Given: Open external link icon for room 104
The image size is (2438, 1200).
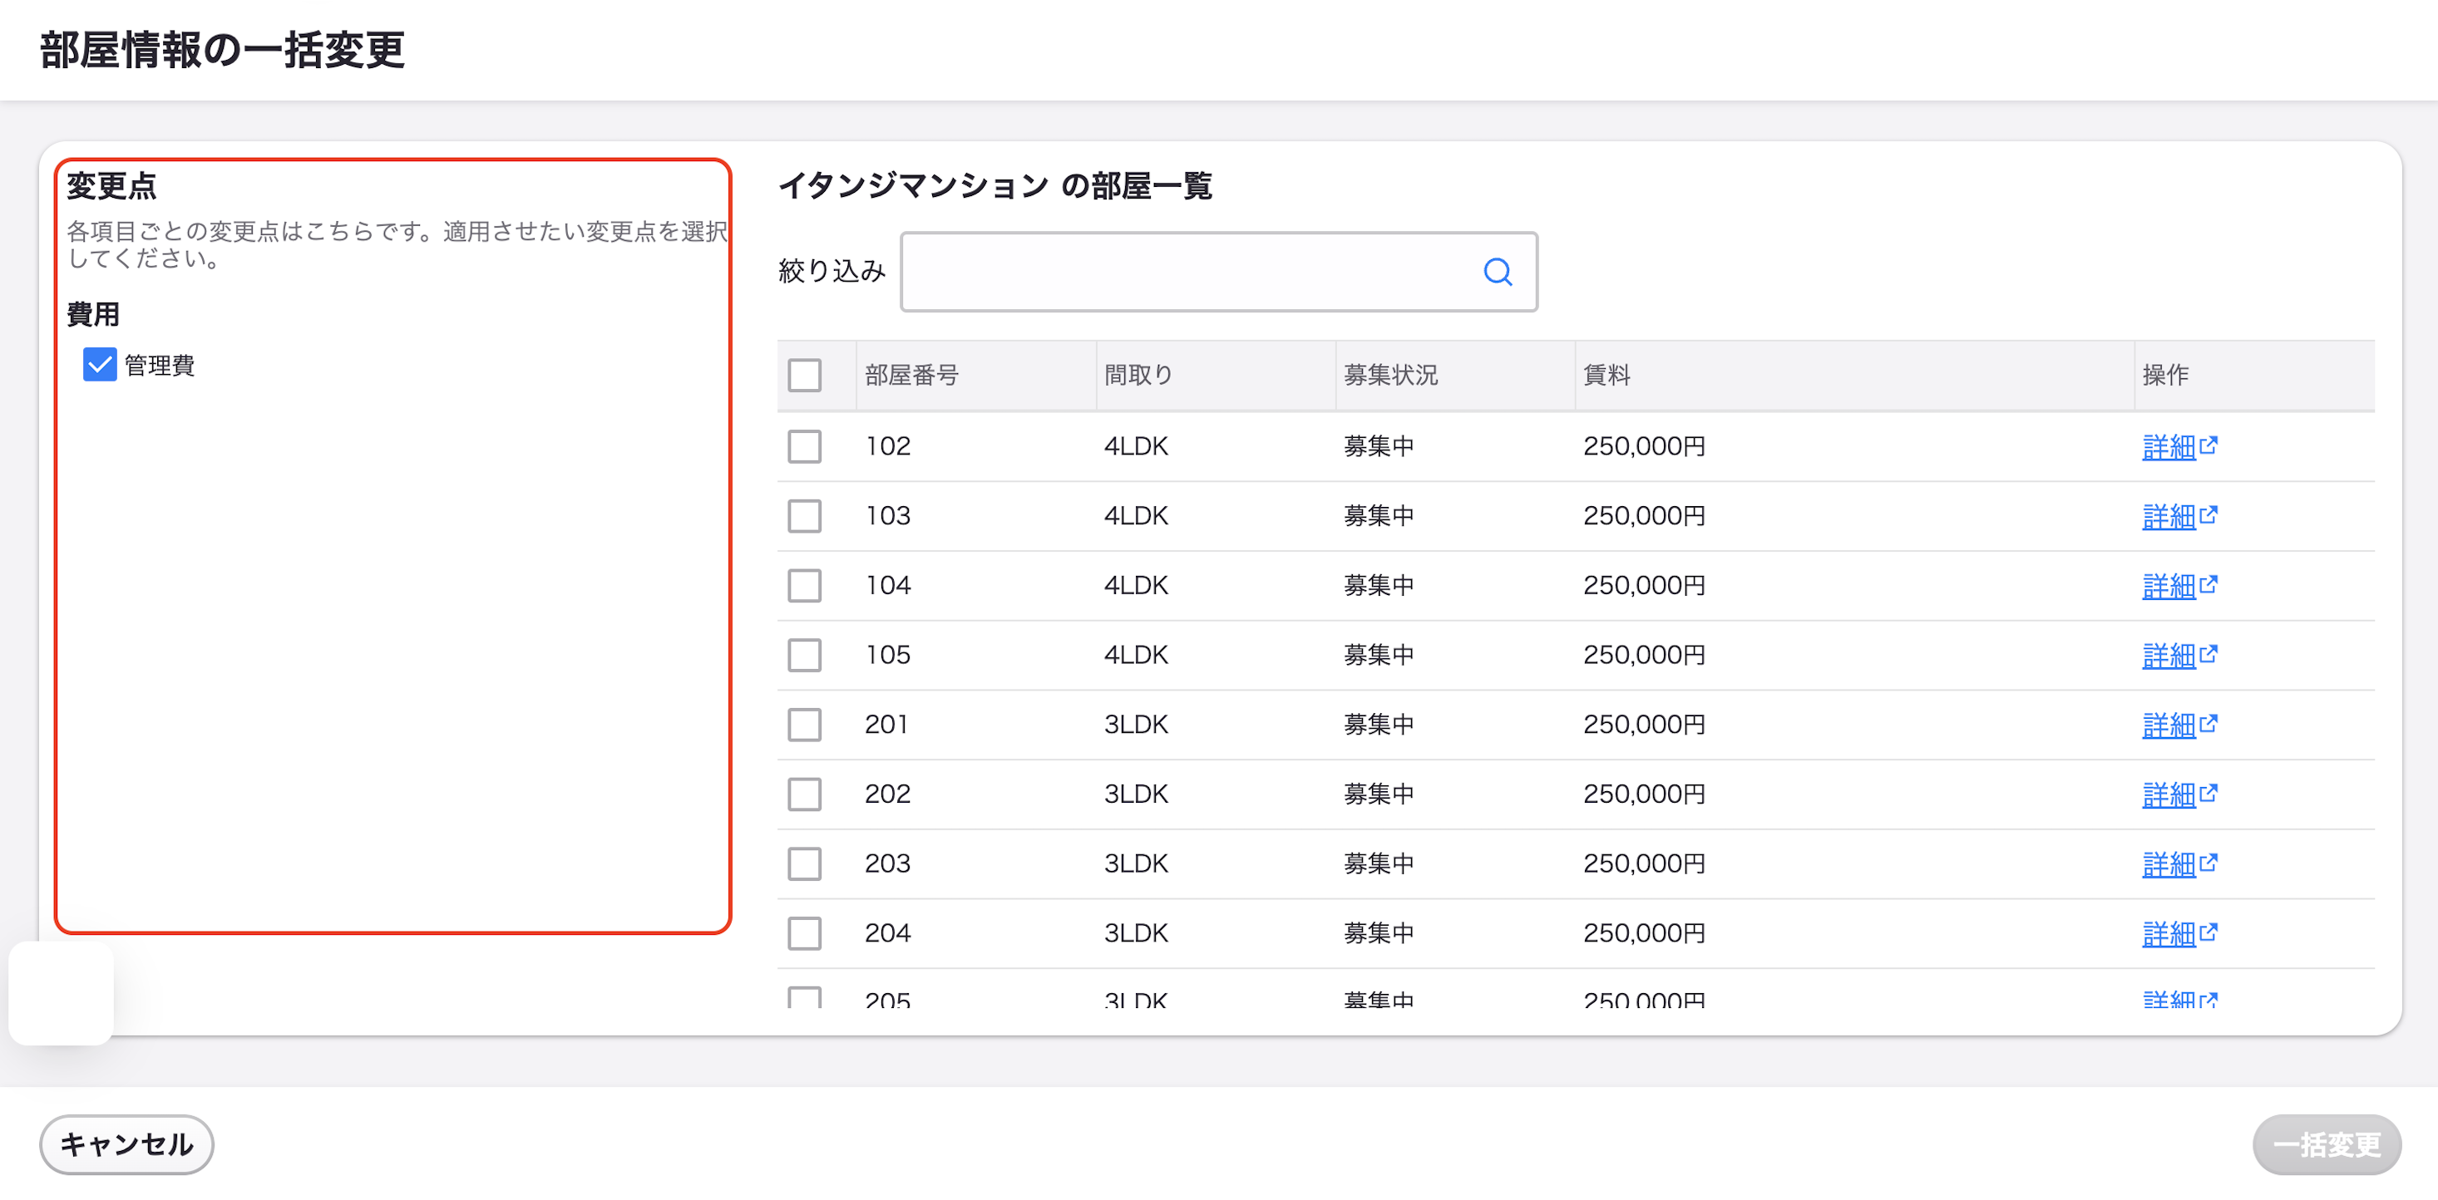Looking at the screenshot, I should click(2208, 584).
